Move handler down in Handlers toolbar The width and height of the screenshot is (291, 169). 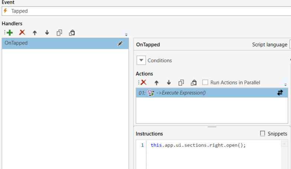tap(47, 33)
